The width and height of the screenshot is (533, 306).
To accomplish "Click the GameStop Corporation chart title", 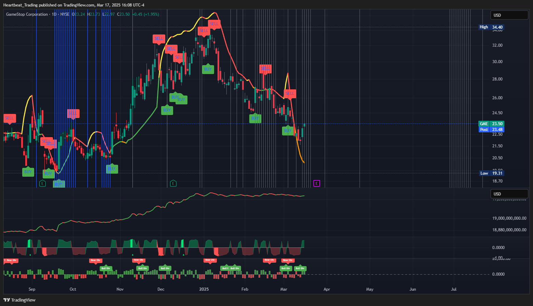I will pos(27,14).
